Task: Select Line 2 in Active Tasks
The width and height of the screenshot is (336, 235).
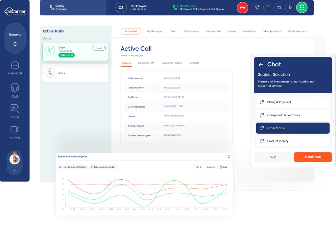Action: 75,73
